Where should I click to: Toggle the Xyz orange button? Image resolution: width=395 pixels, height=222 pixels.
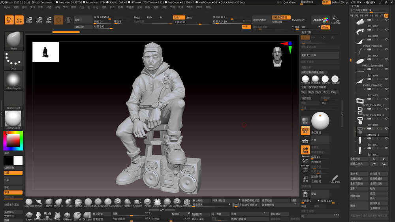pos(325,27)
